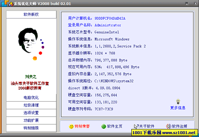Open the 软件版权 panel tab
The height and width of the screenshot is (137, 199).
tap(31, 15)
